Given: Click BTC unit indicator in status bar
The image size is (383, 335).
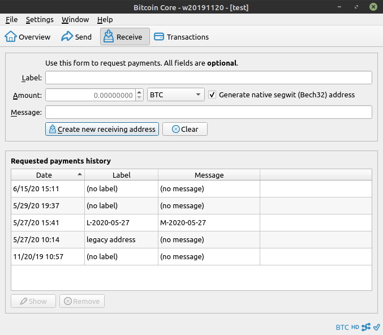Looking at the screenshot, I should pos(342,327).
